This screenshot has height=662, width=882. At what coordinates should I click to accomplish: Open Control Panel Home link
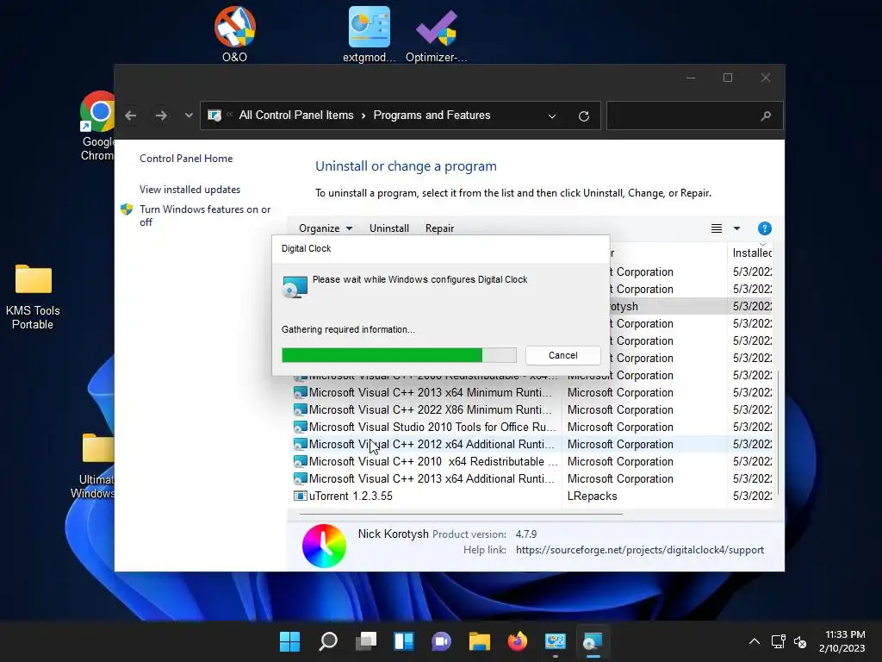186,159
